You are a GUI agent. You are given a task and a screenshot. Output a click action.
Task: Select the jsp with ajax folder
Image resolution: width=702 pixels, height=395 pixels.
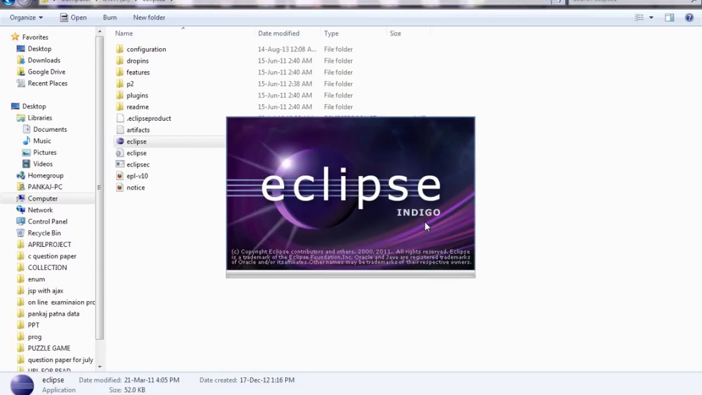click(x=46, y=291)
